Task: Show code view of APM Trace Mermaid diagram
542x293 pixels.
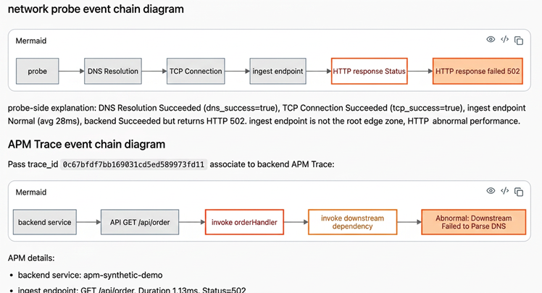Action: click(504, 191)
